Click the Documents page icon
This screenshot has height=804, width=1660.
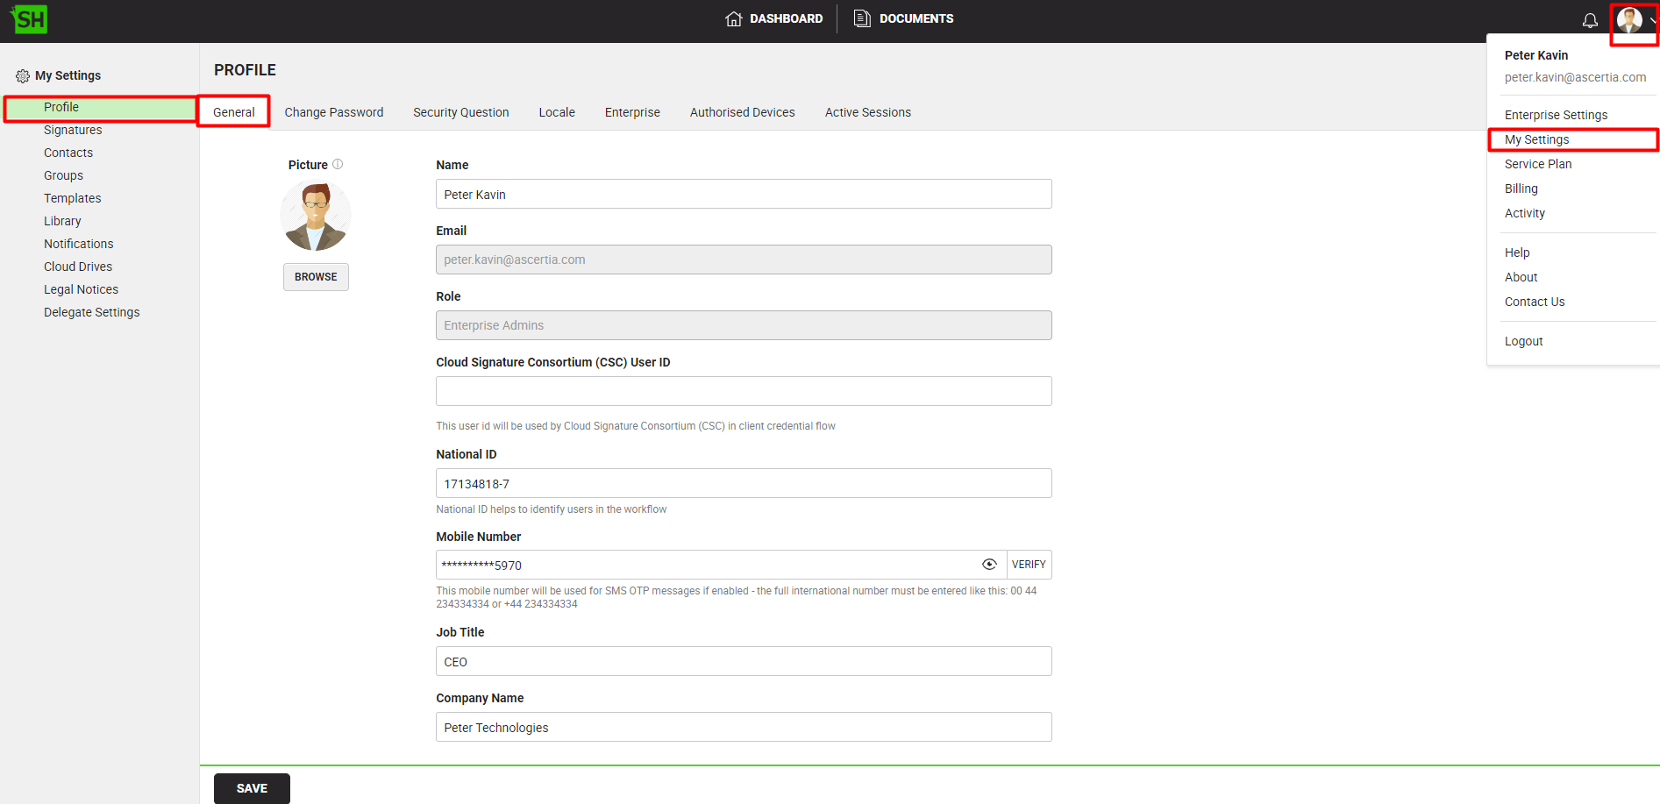tap(862, 18)
